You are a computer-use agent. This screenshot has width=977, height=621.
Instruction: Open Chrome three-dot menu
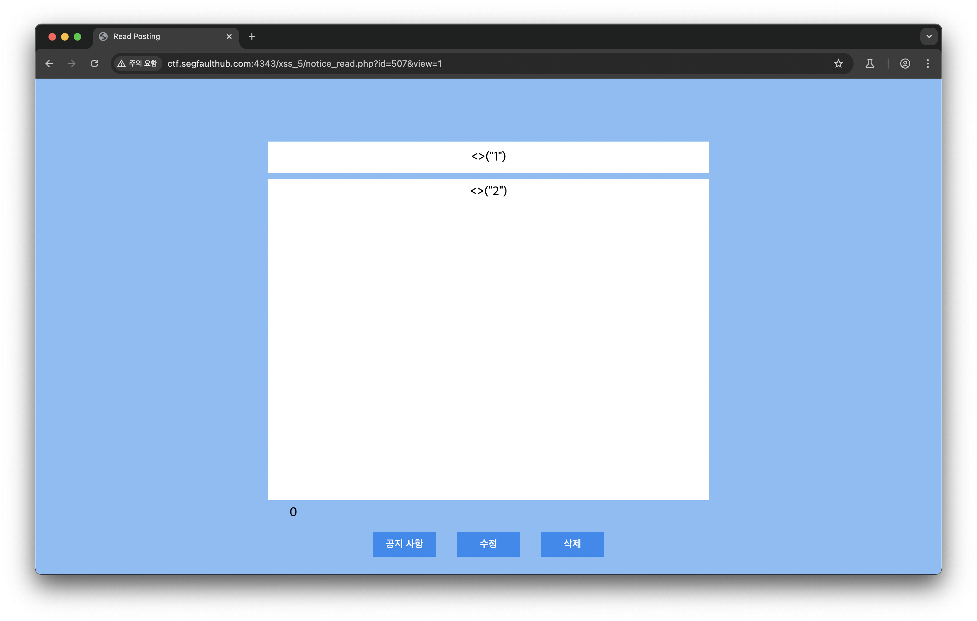[928, 64]
